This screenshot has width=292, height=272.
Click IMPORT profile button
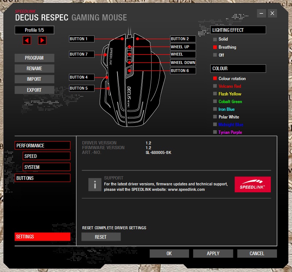click(34, 79)
